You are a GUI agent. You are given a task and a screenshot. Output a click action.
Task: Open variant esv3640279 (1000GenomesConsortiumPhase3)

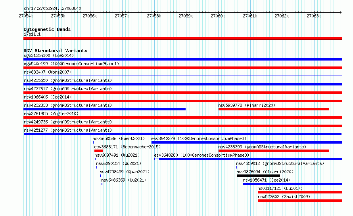(x=199, y=138)
